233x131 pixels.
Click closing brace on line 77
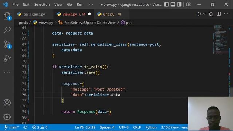62,100
